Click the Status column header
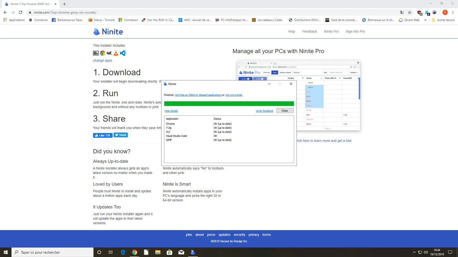The height and width of the screenshot is (257, 458). coord(217,119)
